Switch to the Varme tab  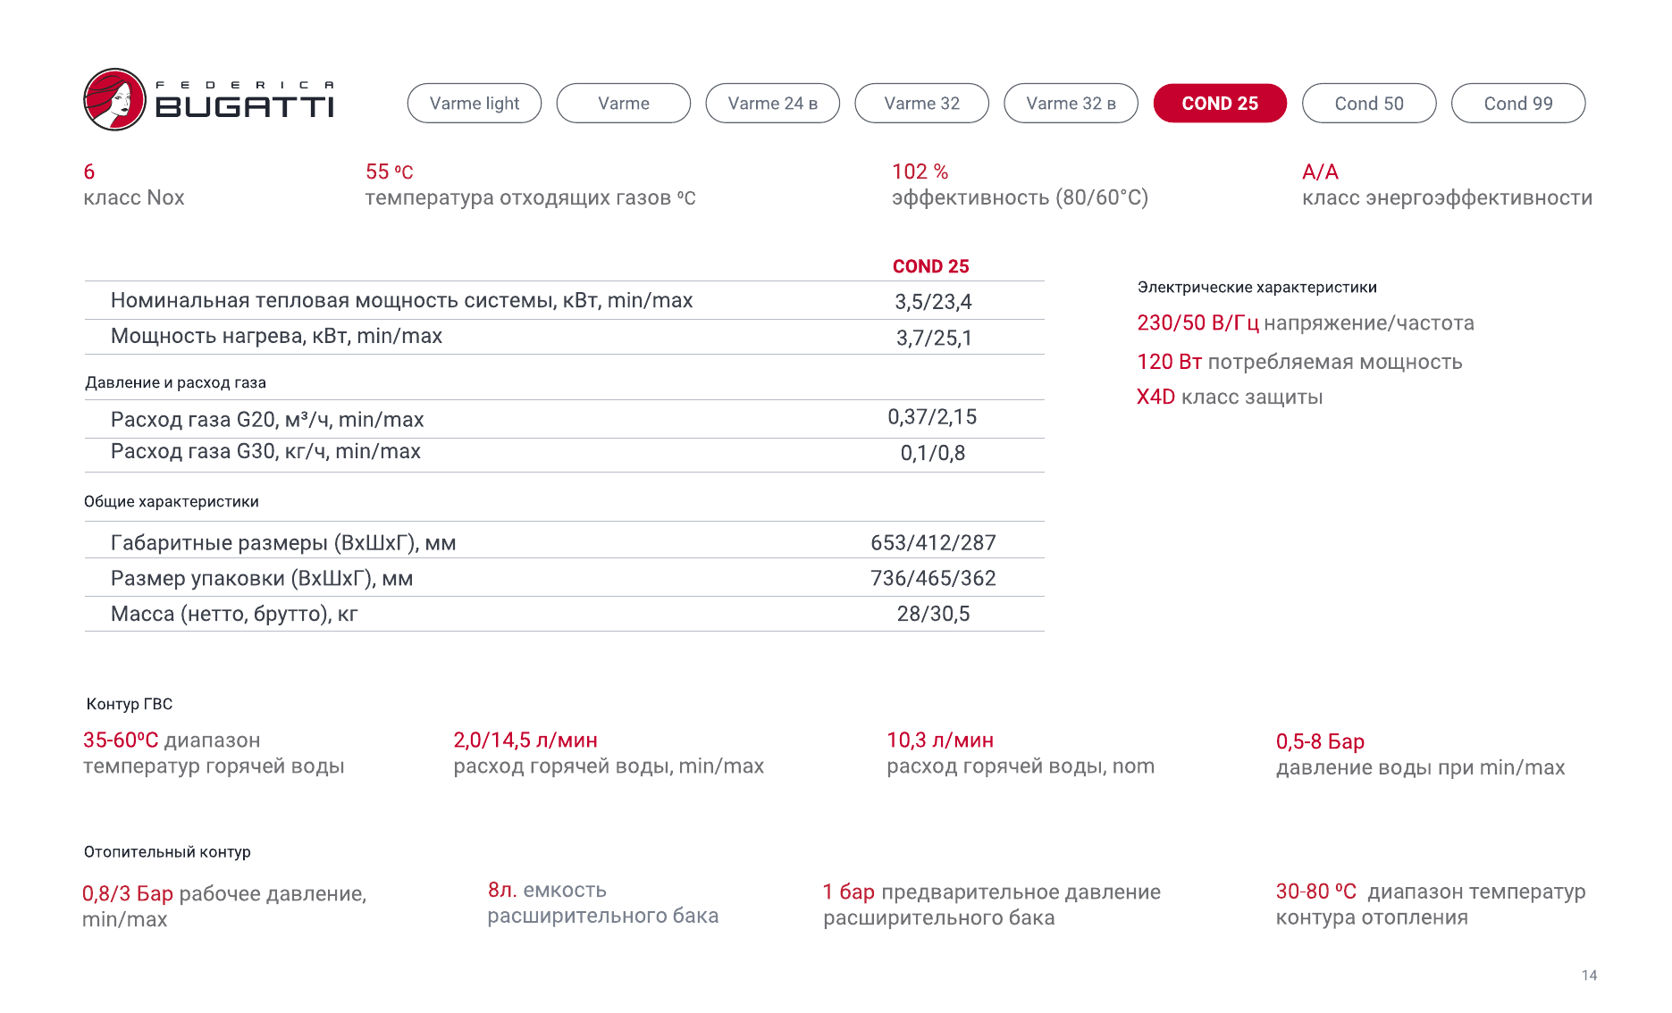(623, 104)
